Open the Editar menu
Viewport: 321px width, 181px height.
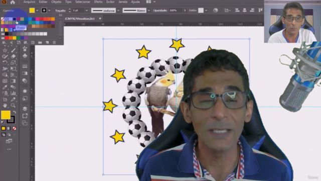[43, 2]
